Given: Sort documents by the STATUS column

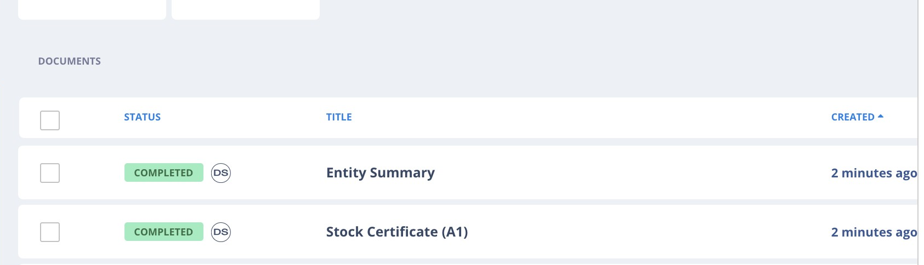Looking at the screenshot, I should point(143,117).
